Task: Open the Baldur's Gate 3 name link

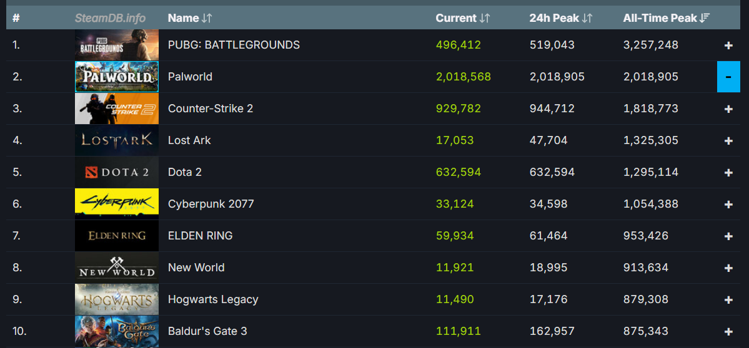Action: click(x=208, y=331)
